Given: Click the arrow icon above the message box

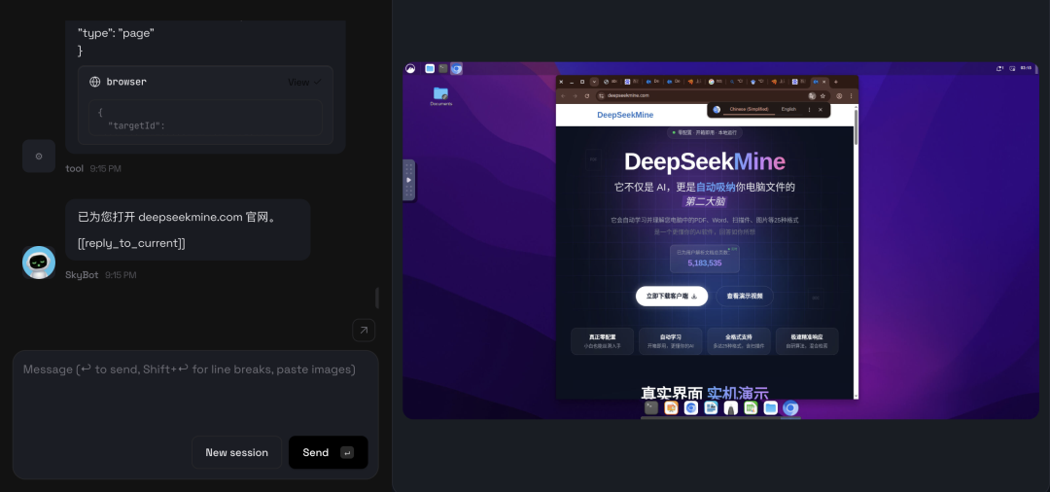Looking at the screenshot, I should pyautogui.click(x=364, y=331).
